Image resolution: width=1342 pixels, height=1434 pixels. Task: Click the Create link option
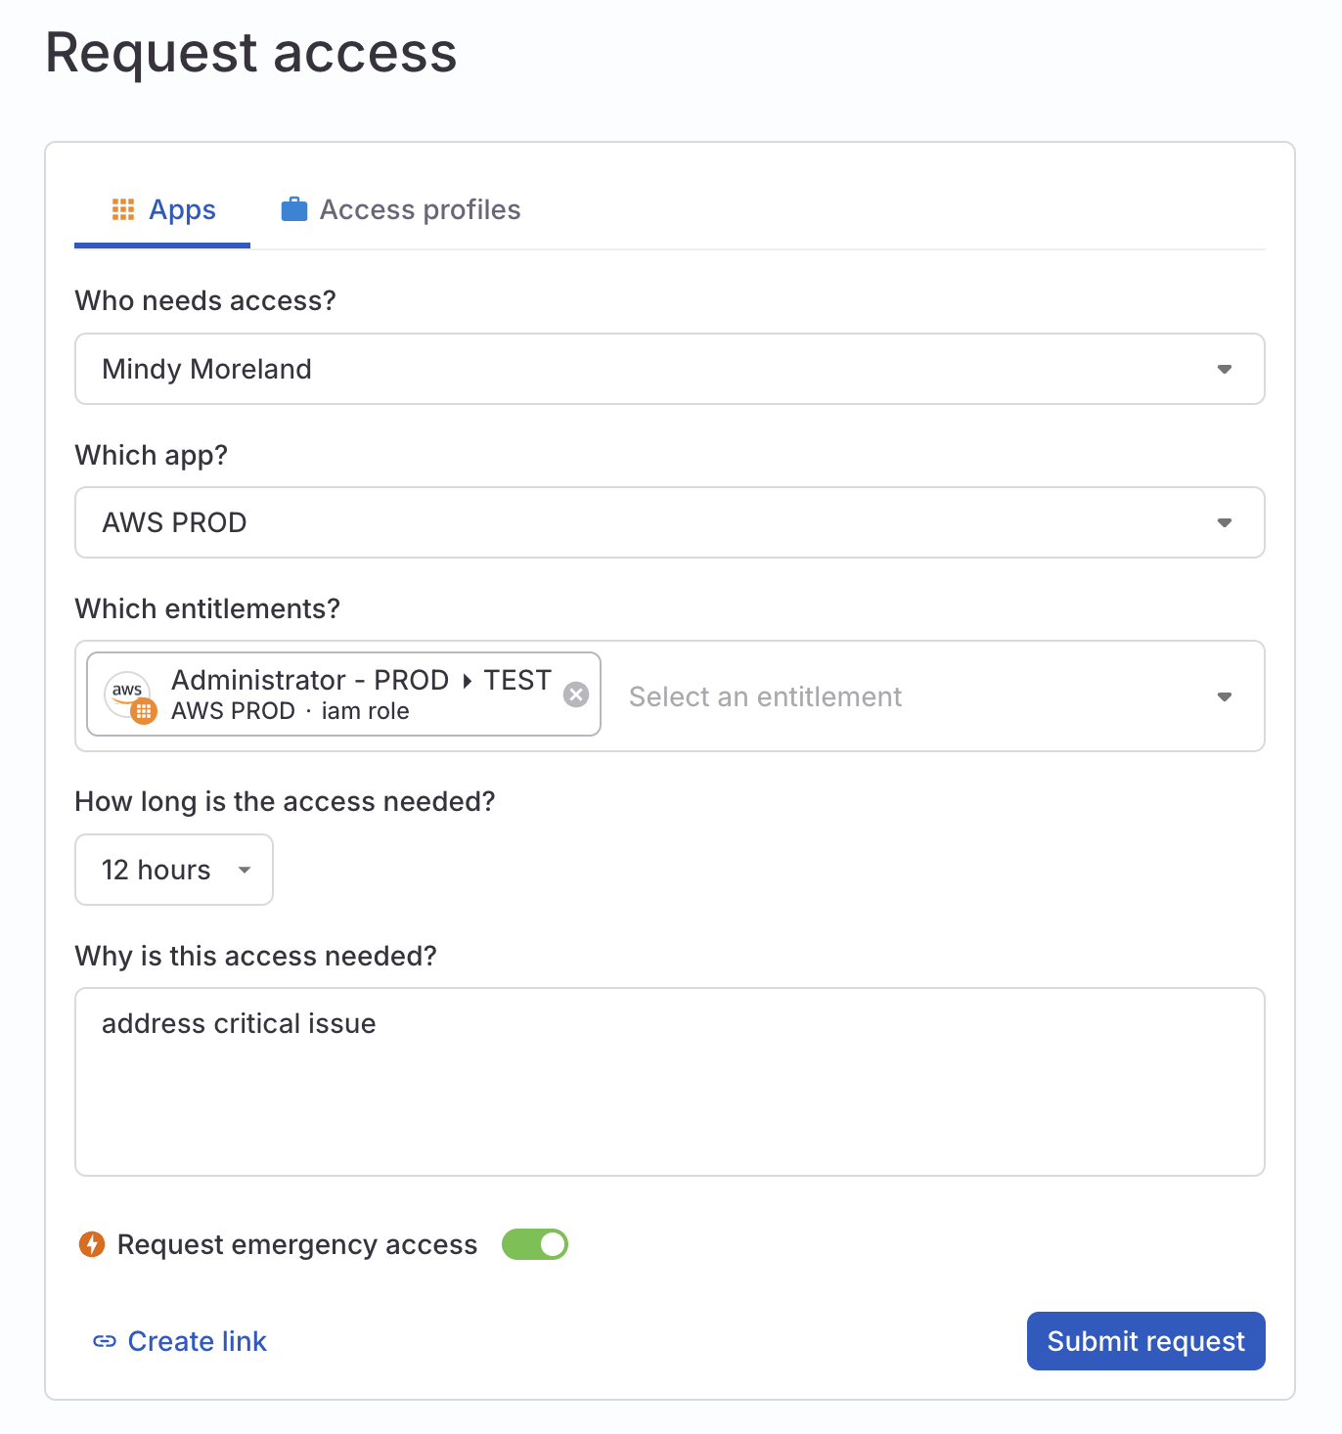click(197, 1341)
